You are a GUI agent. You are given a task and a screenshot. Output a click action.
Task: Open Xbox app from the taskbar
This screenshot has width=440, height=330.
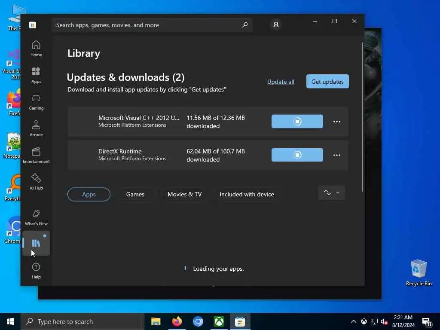pyautogui.click(x=219, y=321)
